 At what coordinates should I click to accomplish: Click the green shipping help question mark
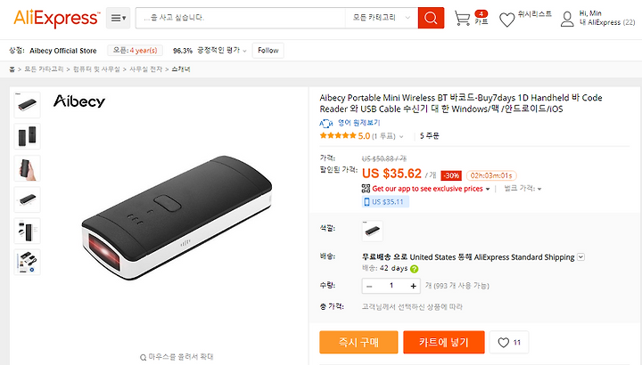(415, 269)
